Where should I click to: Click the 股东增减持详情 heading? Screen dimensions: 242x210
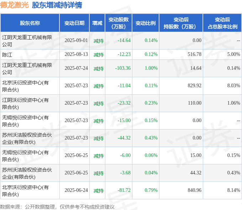[57, 5]
